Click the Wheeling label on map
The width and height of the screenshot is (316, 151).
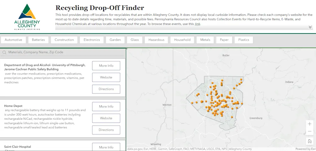156,144
